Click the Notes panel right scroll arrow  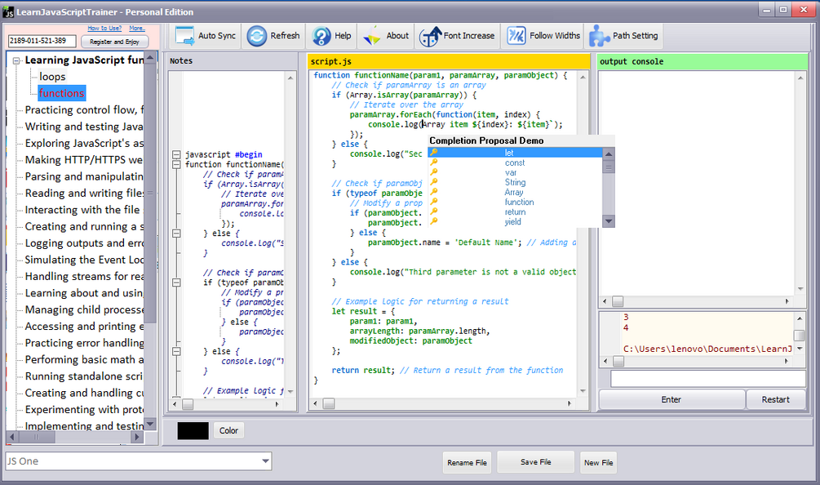pyautogui.click(x=277, y=404)
